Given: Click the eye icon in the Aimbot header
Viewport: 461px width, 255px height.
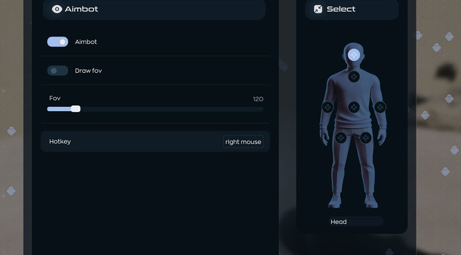Looking at the screenshot, I should pyautogui.click(x=57, y=9).
